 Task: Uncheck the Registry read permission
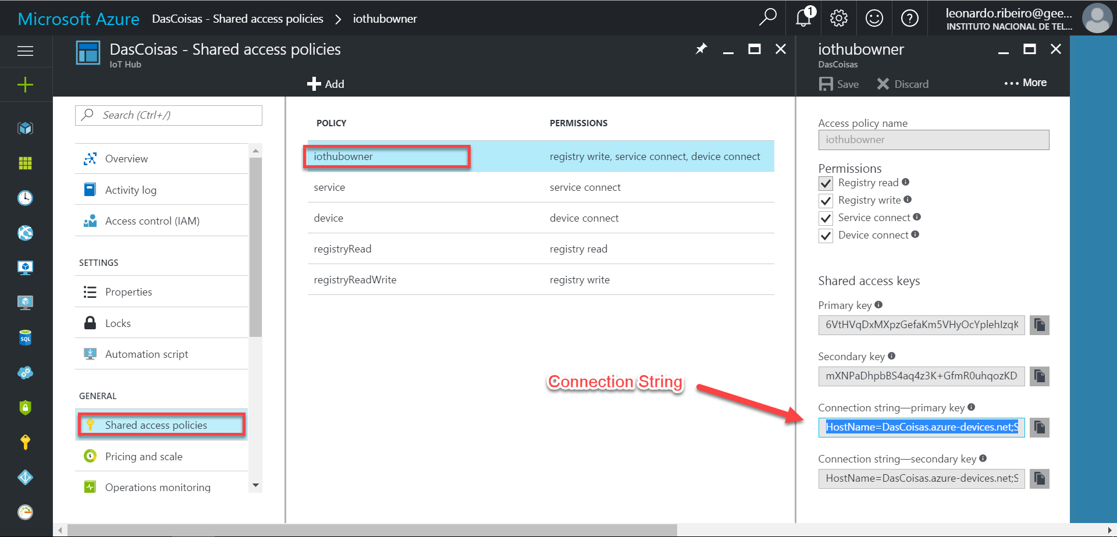tap(826, 183)
